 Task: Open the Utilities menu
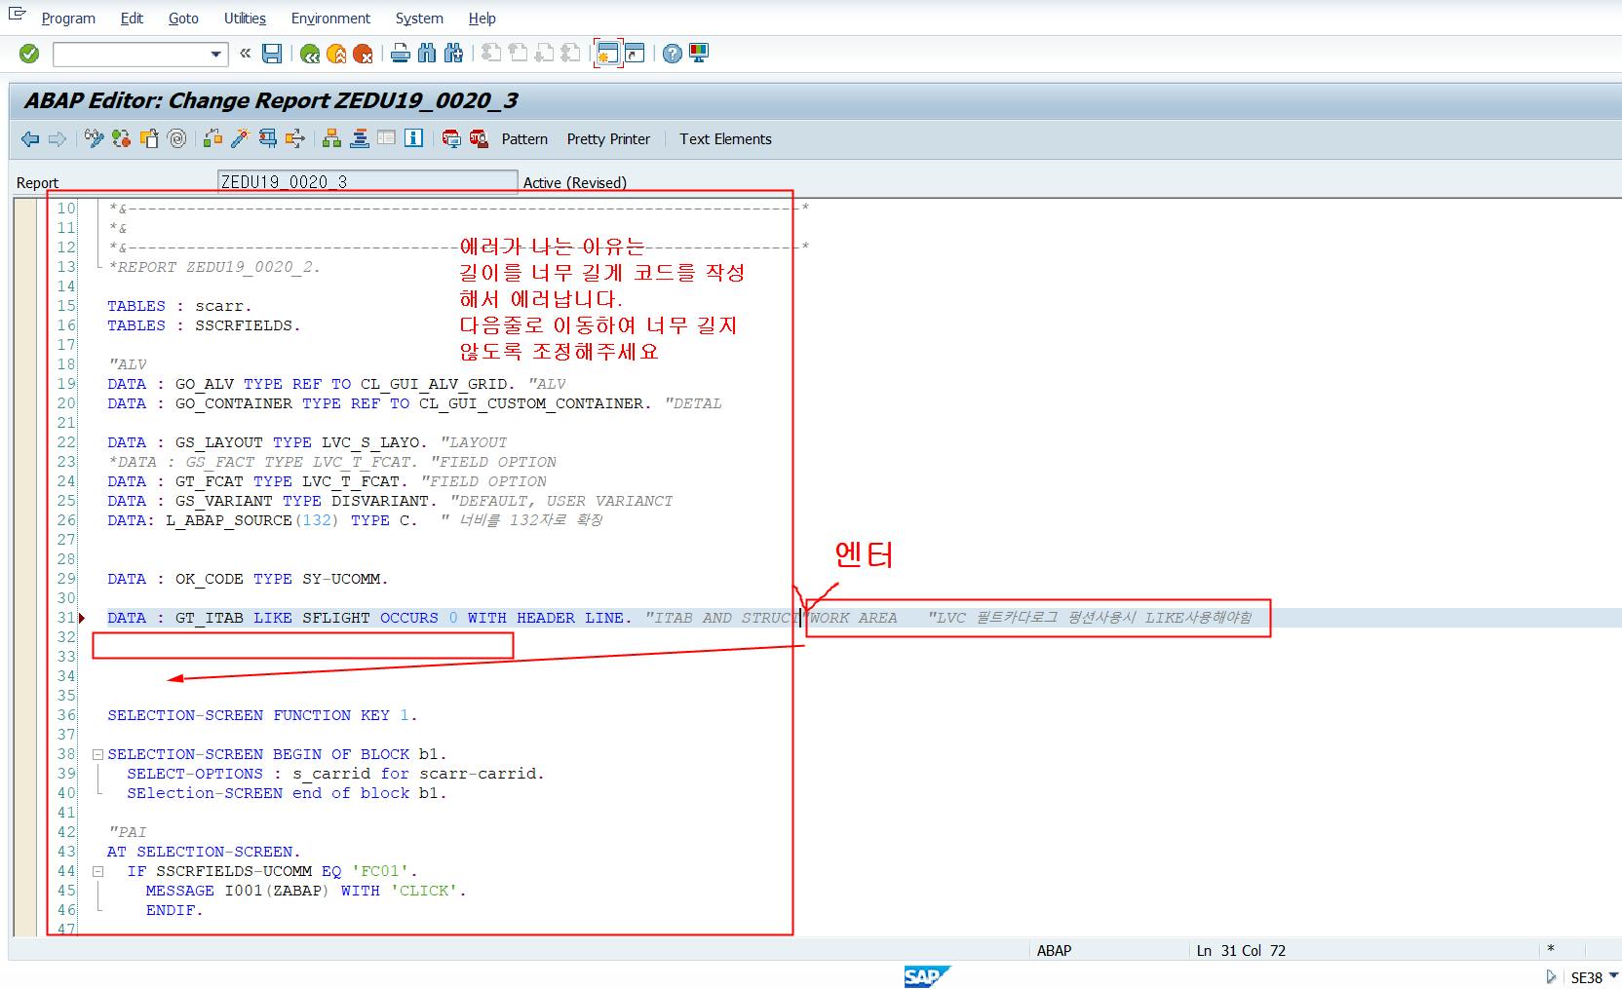click(x=245, y=19)
